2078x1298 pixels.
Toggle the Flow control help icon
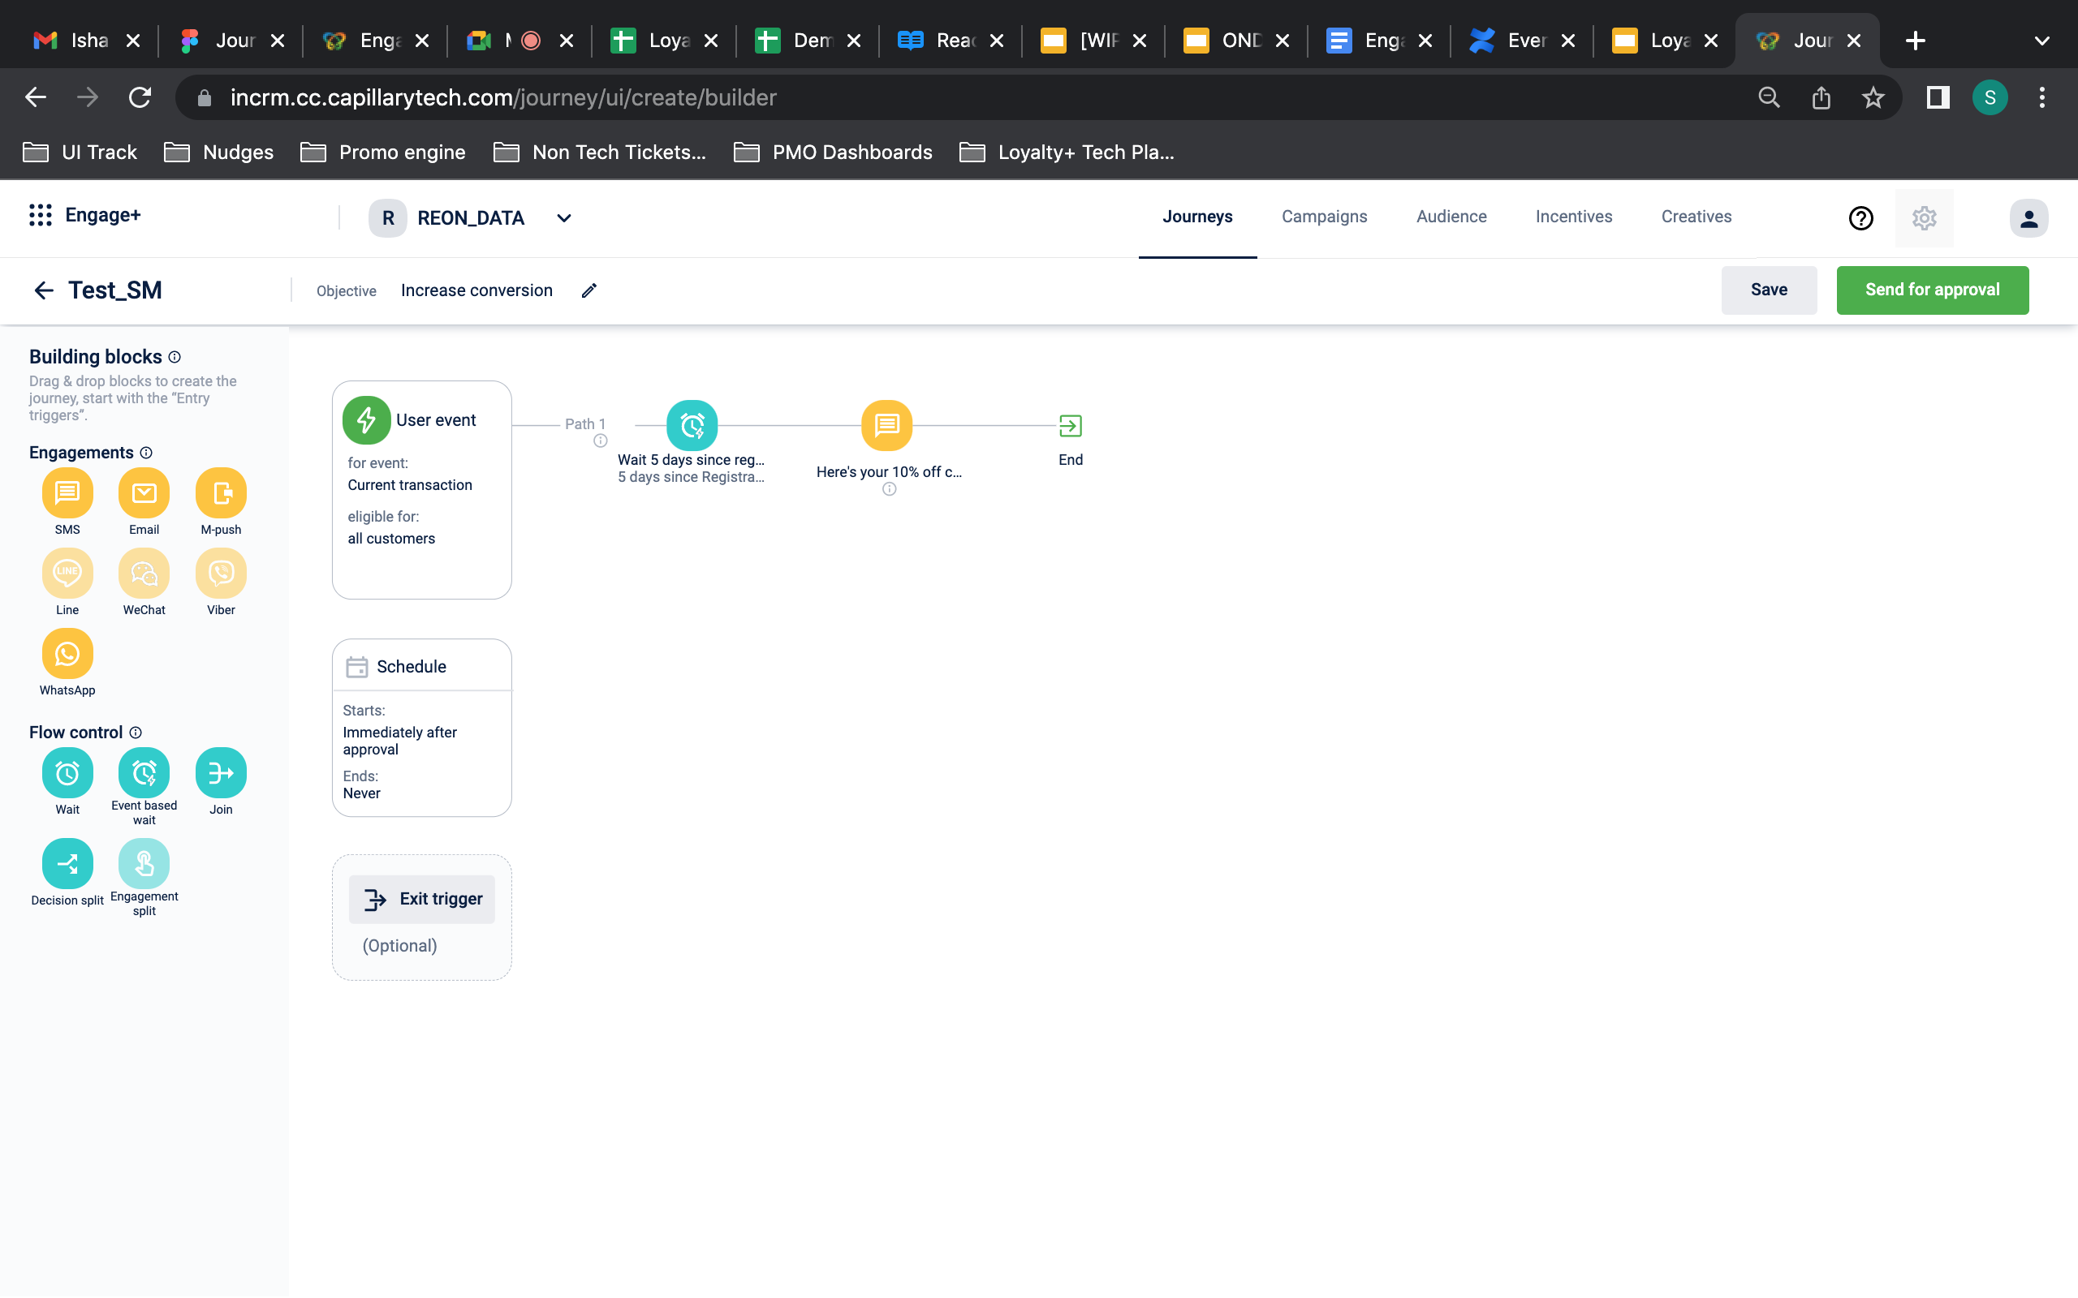click(x=136, y=731)
